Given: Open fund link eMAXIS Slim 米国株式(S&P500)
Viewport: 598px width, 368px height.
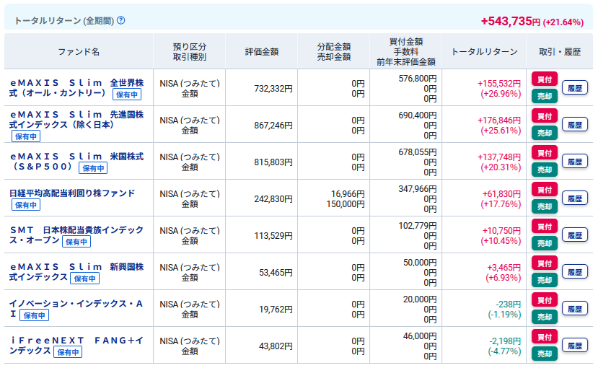Looking at the screenshot, I should click(76, 162).
